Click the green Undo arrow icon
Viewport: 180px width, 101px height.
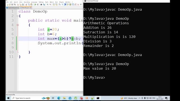click(35, 4)
